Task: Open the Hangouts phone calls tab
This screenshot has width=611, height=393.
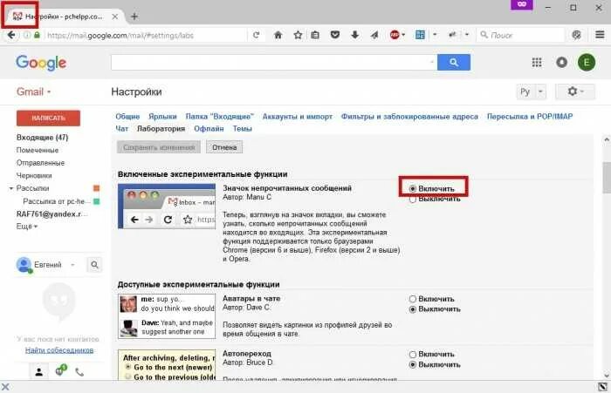Action: (x=79, y=372)
